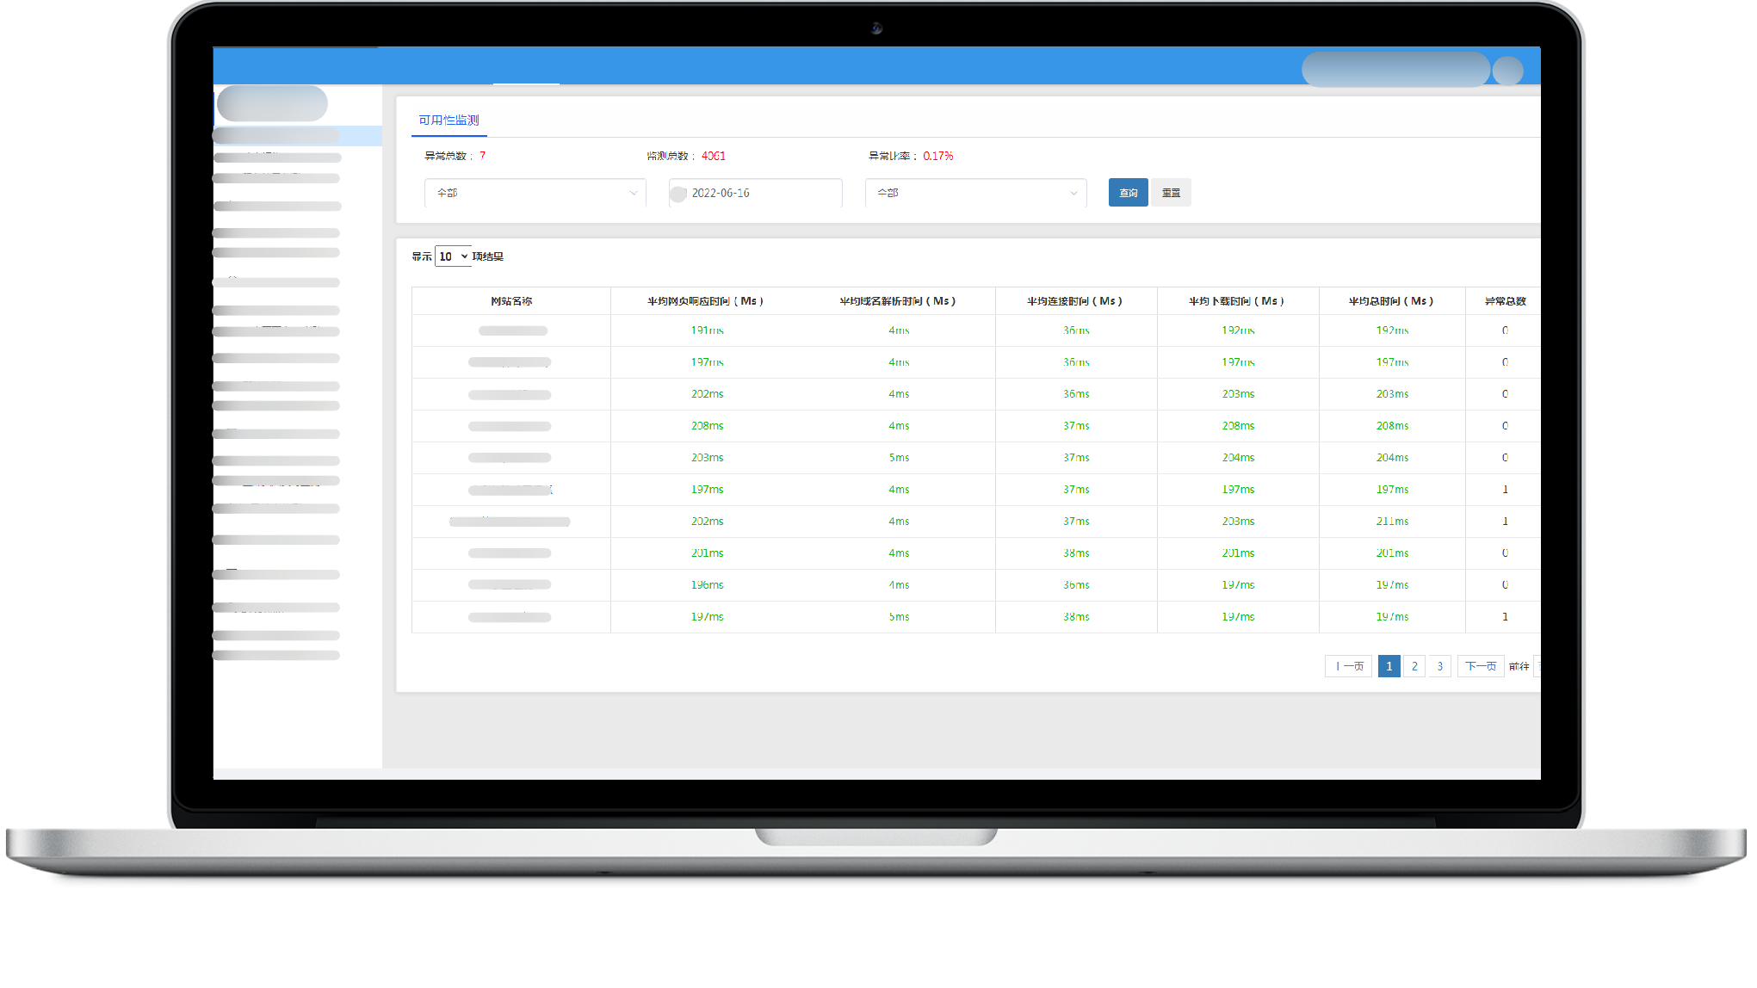Click the 下一页 next page button
This screenshot has width=1757, height=988.
tap(1480, 666)
